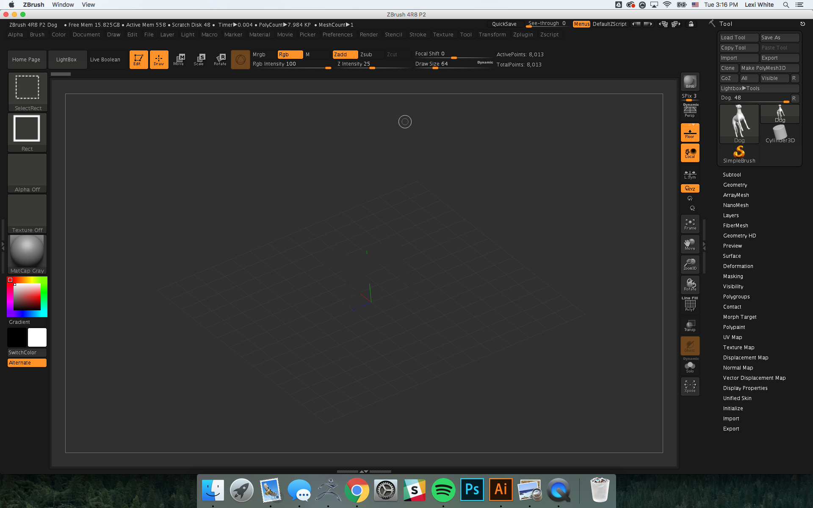Open the Brush menu

pos(37,35)
